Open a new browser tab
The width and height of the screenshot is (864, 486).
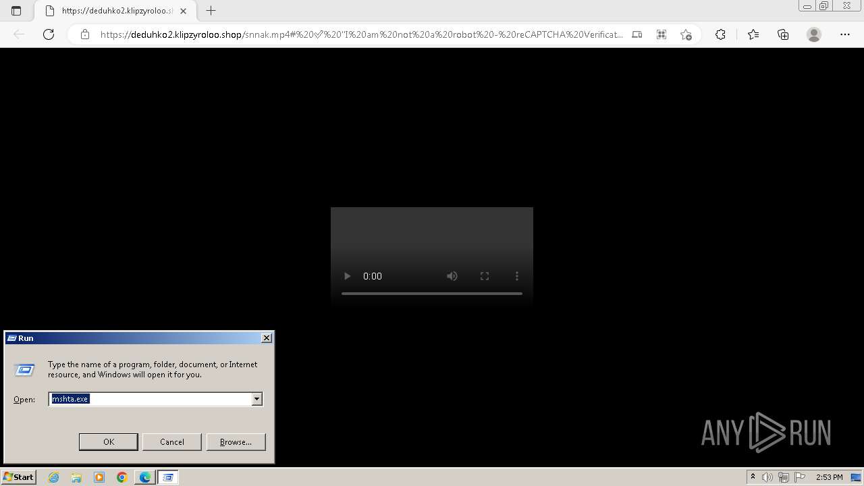coord(211,11)
